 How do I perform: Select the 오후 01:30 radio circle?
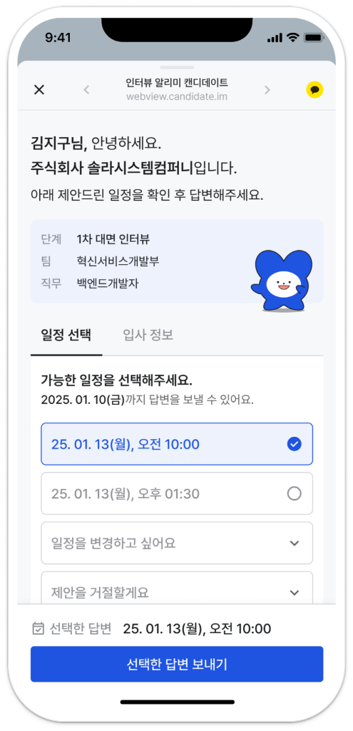pyautogui.click(x=294, y=494)
